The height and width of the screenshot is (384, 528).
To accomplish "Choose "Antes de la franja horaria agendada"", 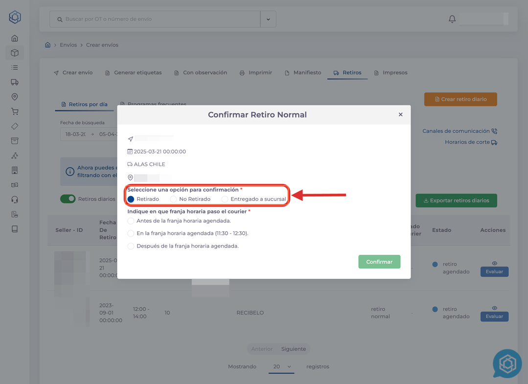I will (131, 221).
